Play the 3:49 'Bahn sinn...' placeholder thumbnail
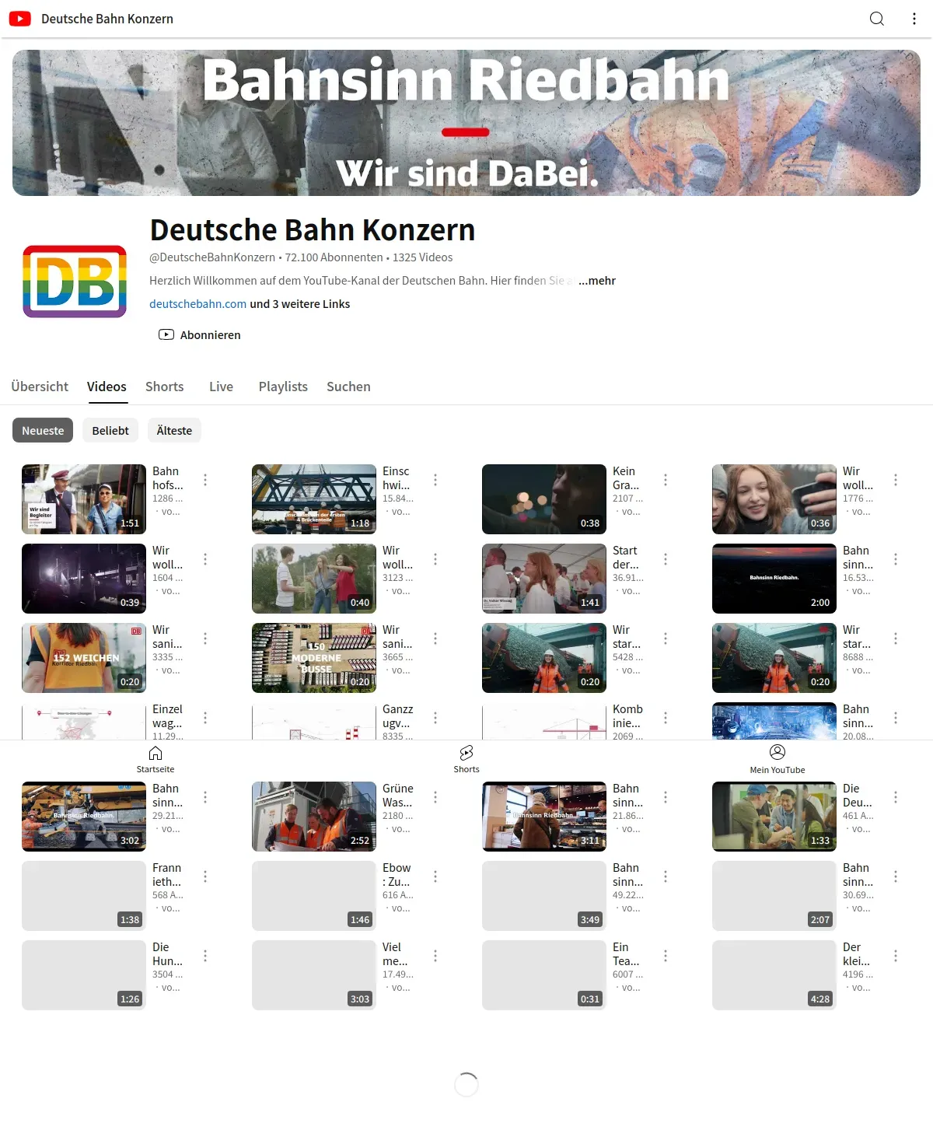Viewport: 933px width, 1144px height. point(544,896)
